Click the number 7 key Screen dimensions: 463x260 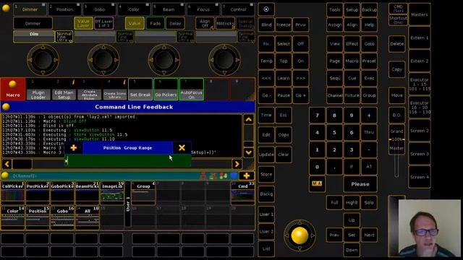(317, 116)
